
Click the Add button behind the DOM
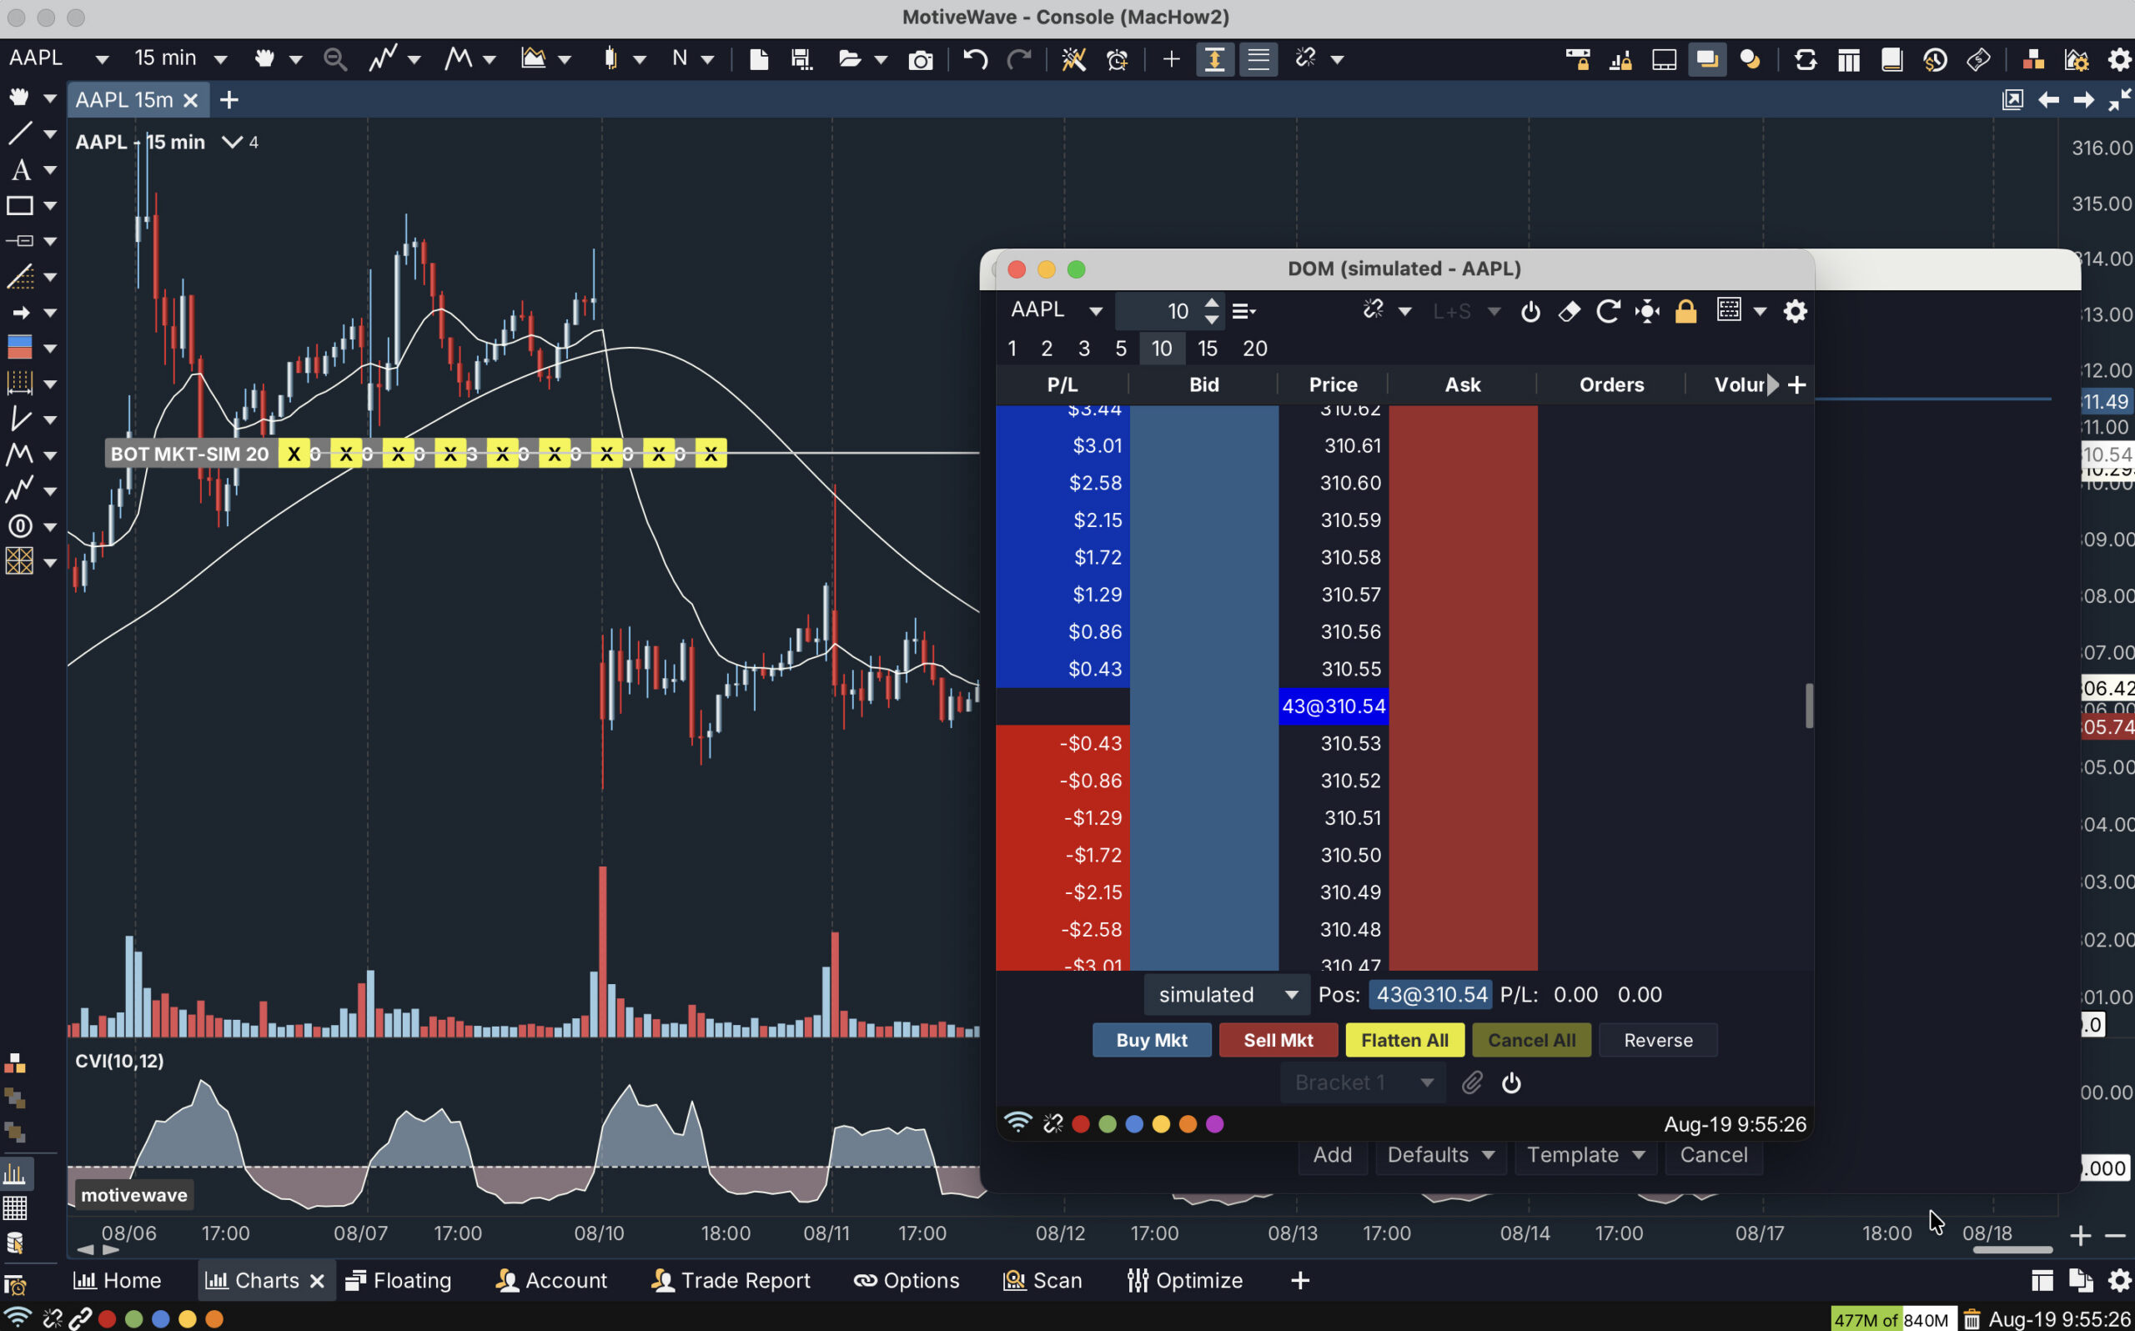[1333, 1155]
